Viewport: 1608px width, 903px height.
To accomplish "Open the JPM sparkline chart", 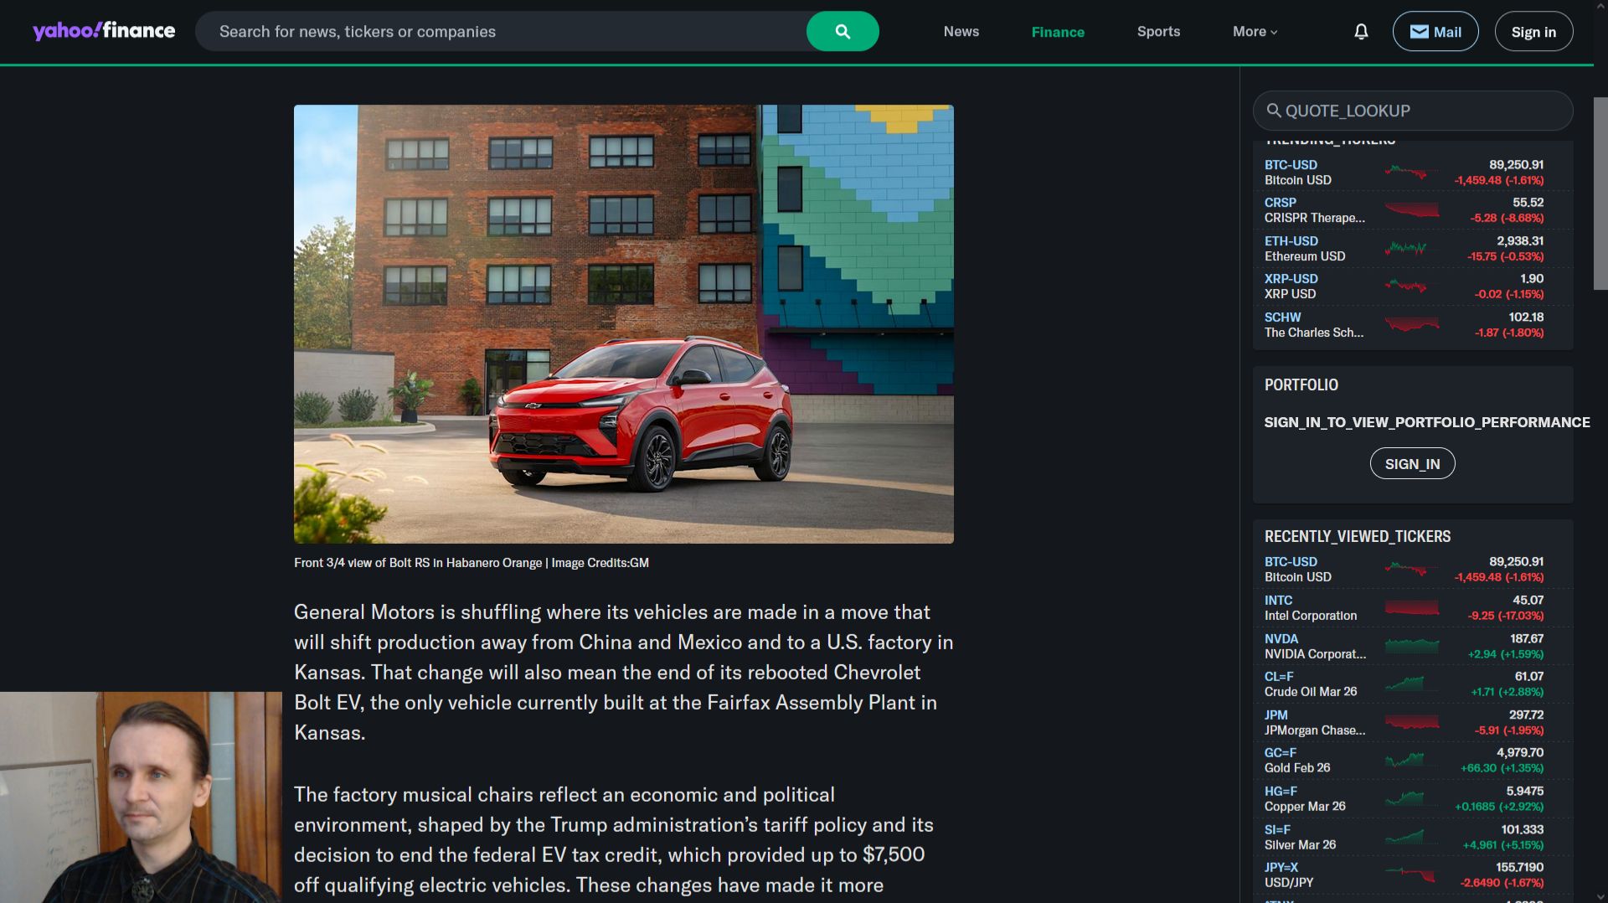I will tap(1412, 722).
